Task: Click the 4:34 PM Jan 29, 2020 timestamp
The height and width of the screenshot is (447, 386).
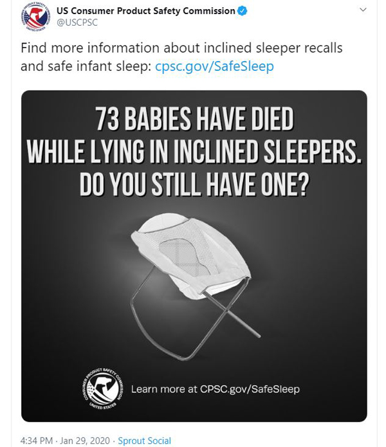Action: point(65,441)
